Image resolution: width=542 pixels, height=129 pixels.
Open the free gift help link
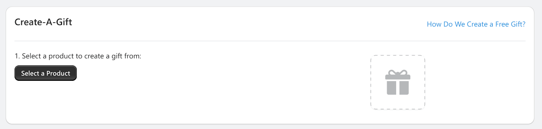coord(476,24)
